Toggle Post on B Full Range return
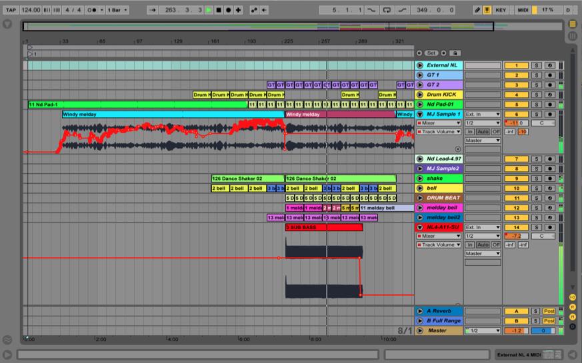The width and height of the screenshot is (582, 363). tap(549, 321)
